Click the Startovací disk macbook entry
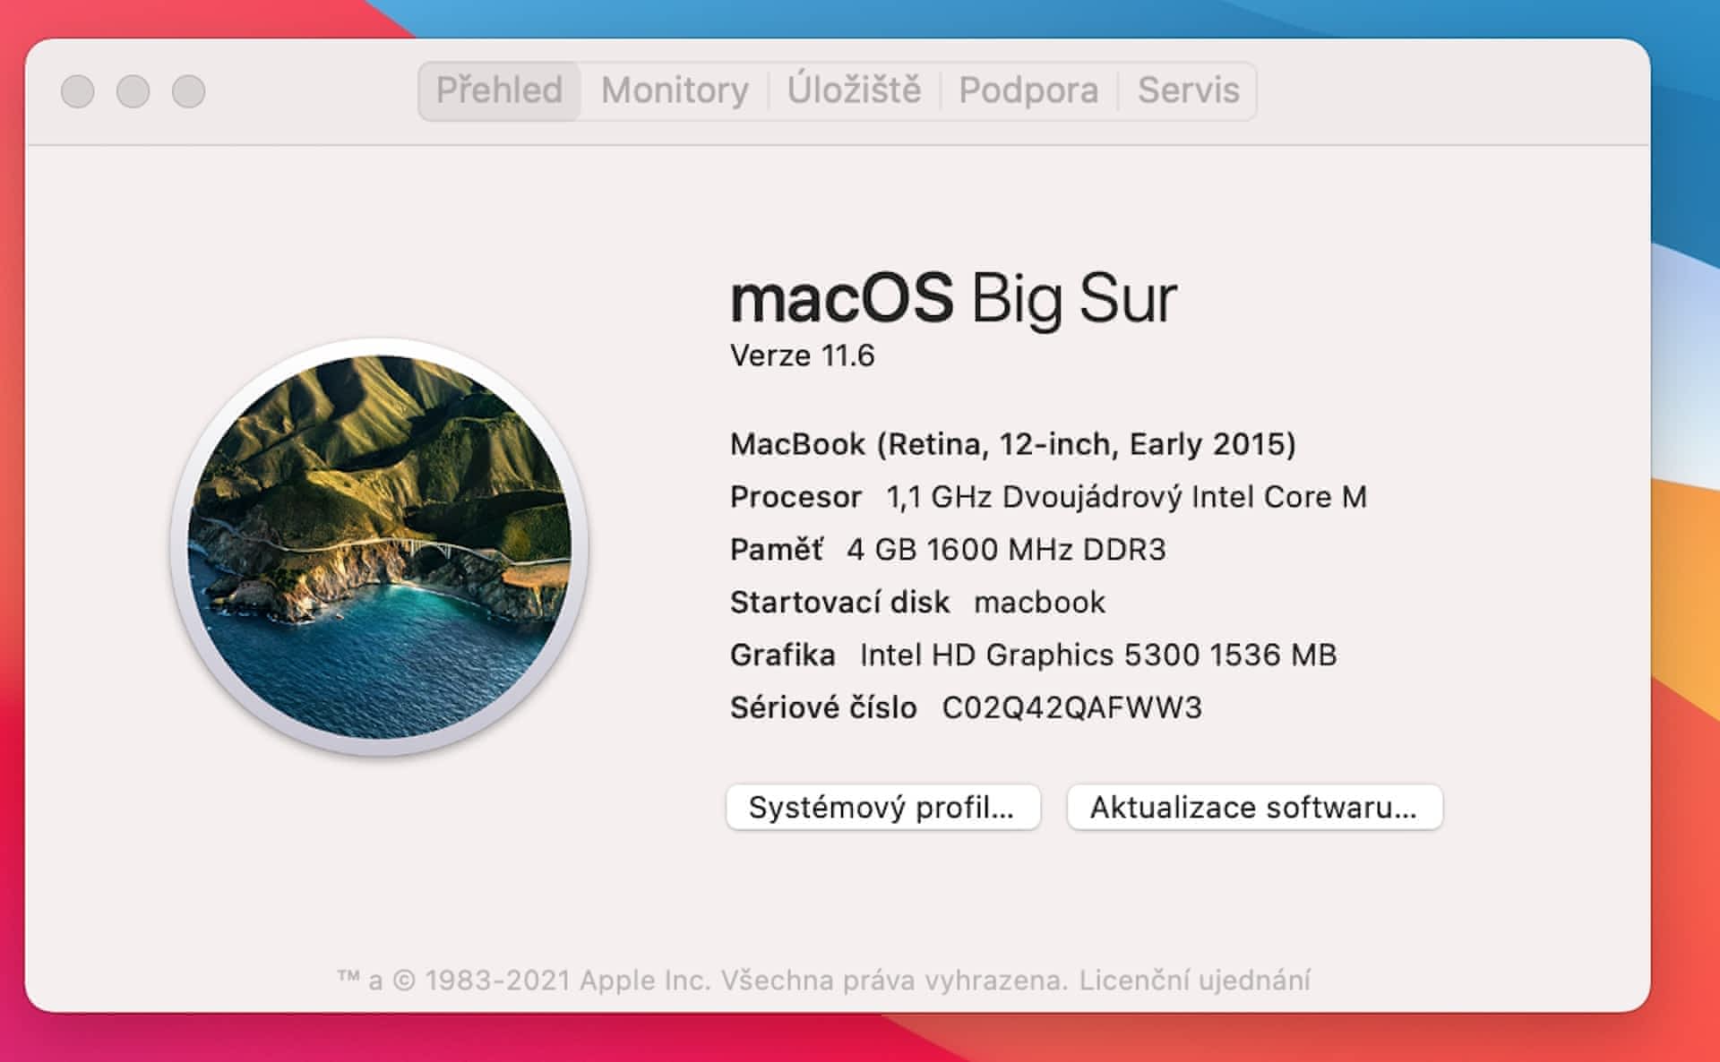The height and width of the screenshot is (1062, 1720). coord(917,603)
